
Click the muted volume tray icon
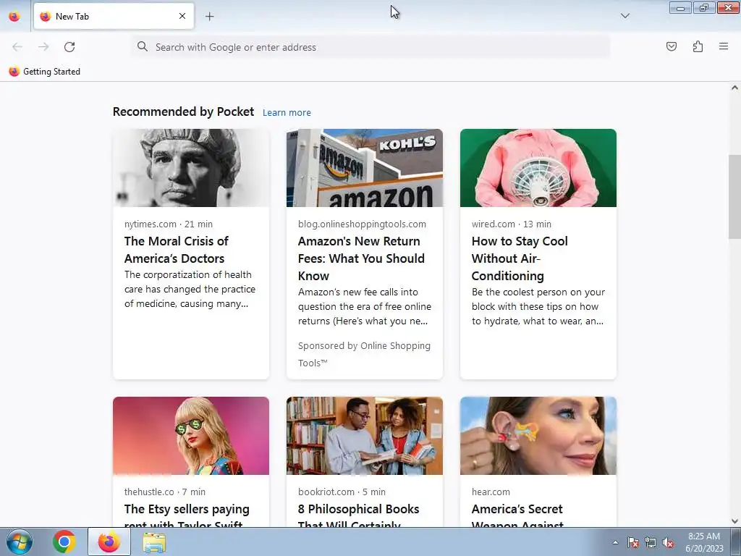point(668,542)
